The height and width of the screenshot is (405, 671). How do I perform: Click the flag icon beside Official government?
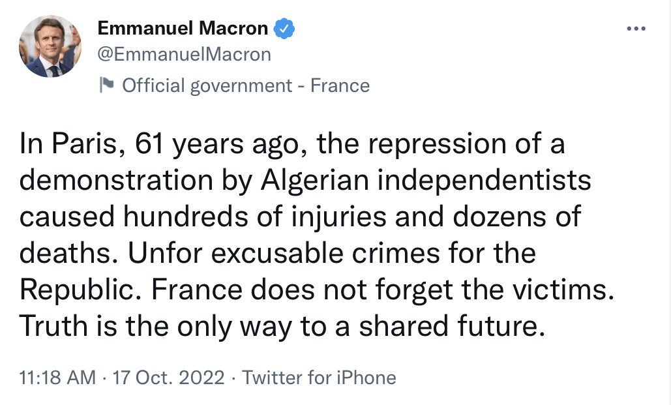pos(106,85)
